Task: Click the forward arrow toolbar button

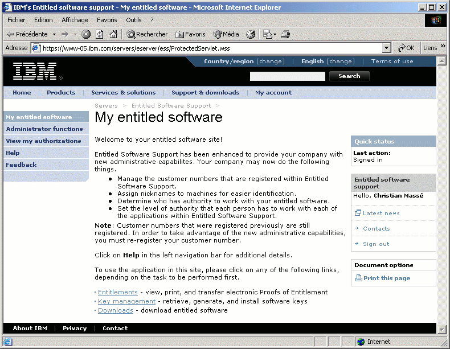Action: coord(65,34)
